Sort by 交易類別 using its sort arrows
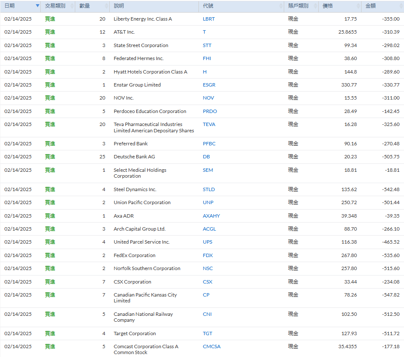This screenshot has height=357, width=404. click(72, 6)
